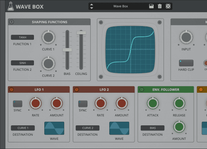The height and width of the screenshot is (149, 207).
Task: Toggle the LFO 2 power button
Action: click(x=77, y=89)
